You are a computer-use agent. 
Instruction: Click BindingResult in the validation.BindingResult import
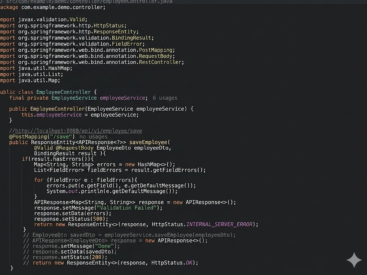click(x=131, y=38)
